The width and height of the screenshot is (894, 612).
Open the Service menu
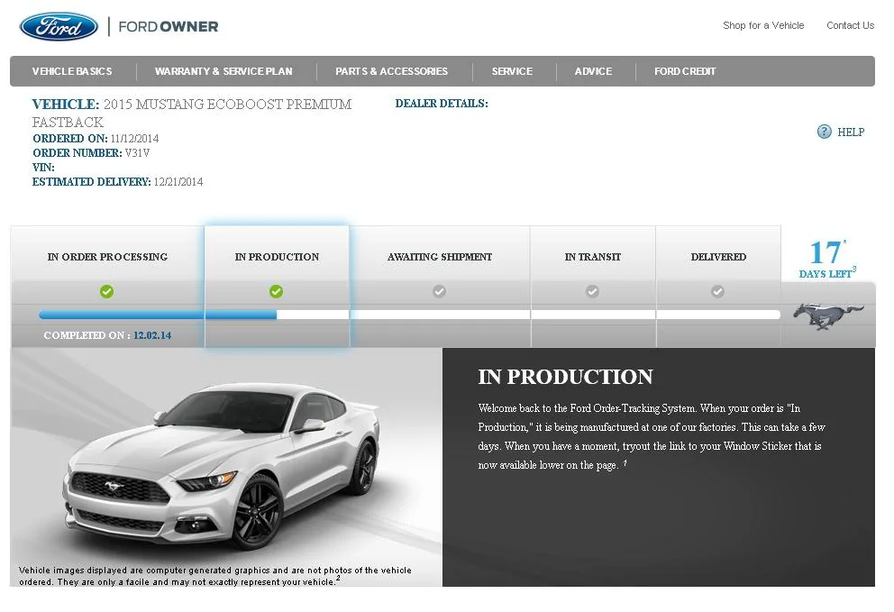click(x=512, y=71)
